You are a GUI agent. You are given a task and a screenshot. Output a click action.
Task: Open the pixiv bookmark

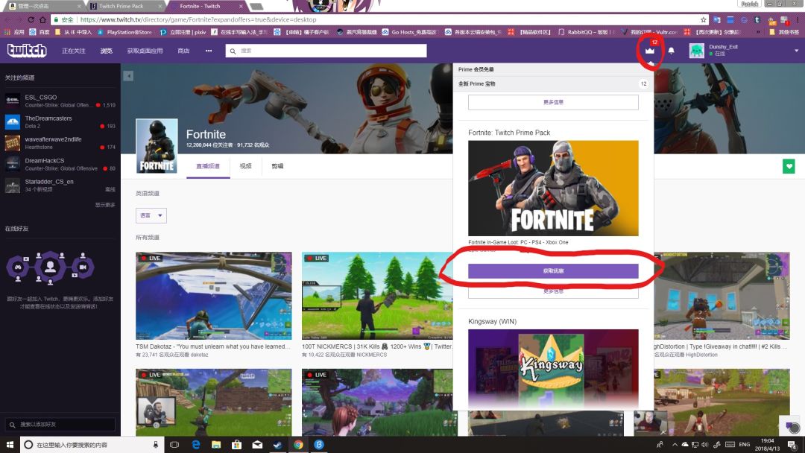[183, 32]
